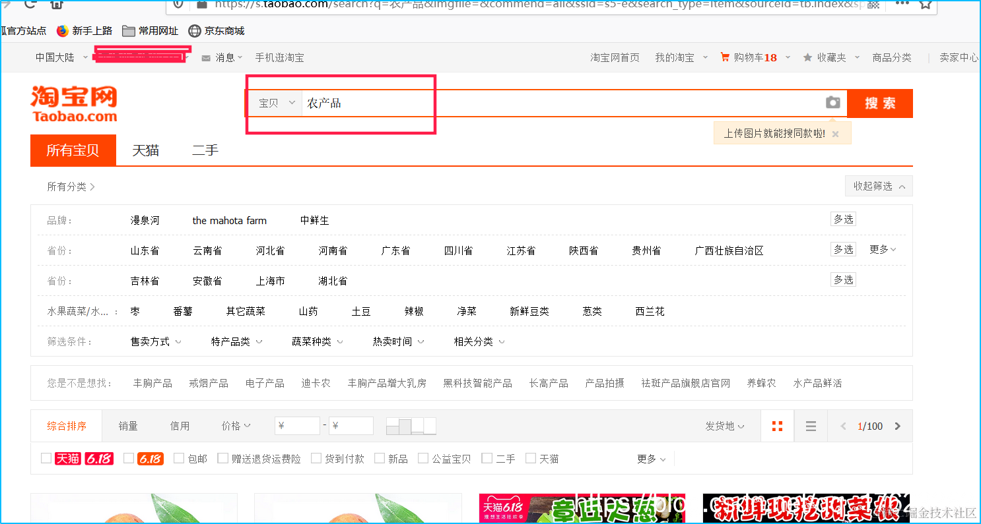The image size is (981, 524).
Task: Switch to list view layout icon
Action: tap(811, 425)
